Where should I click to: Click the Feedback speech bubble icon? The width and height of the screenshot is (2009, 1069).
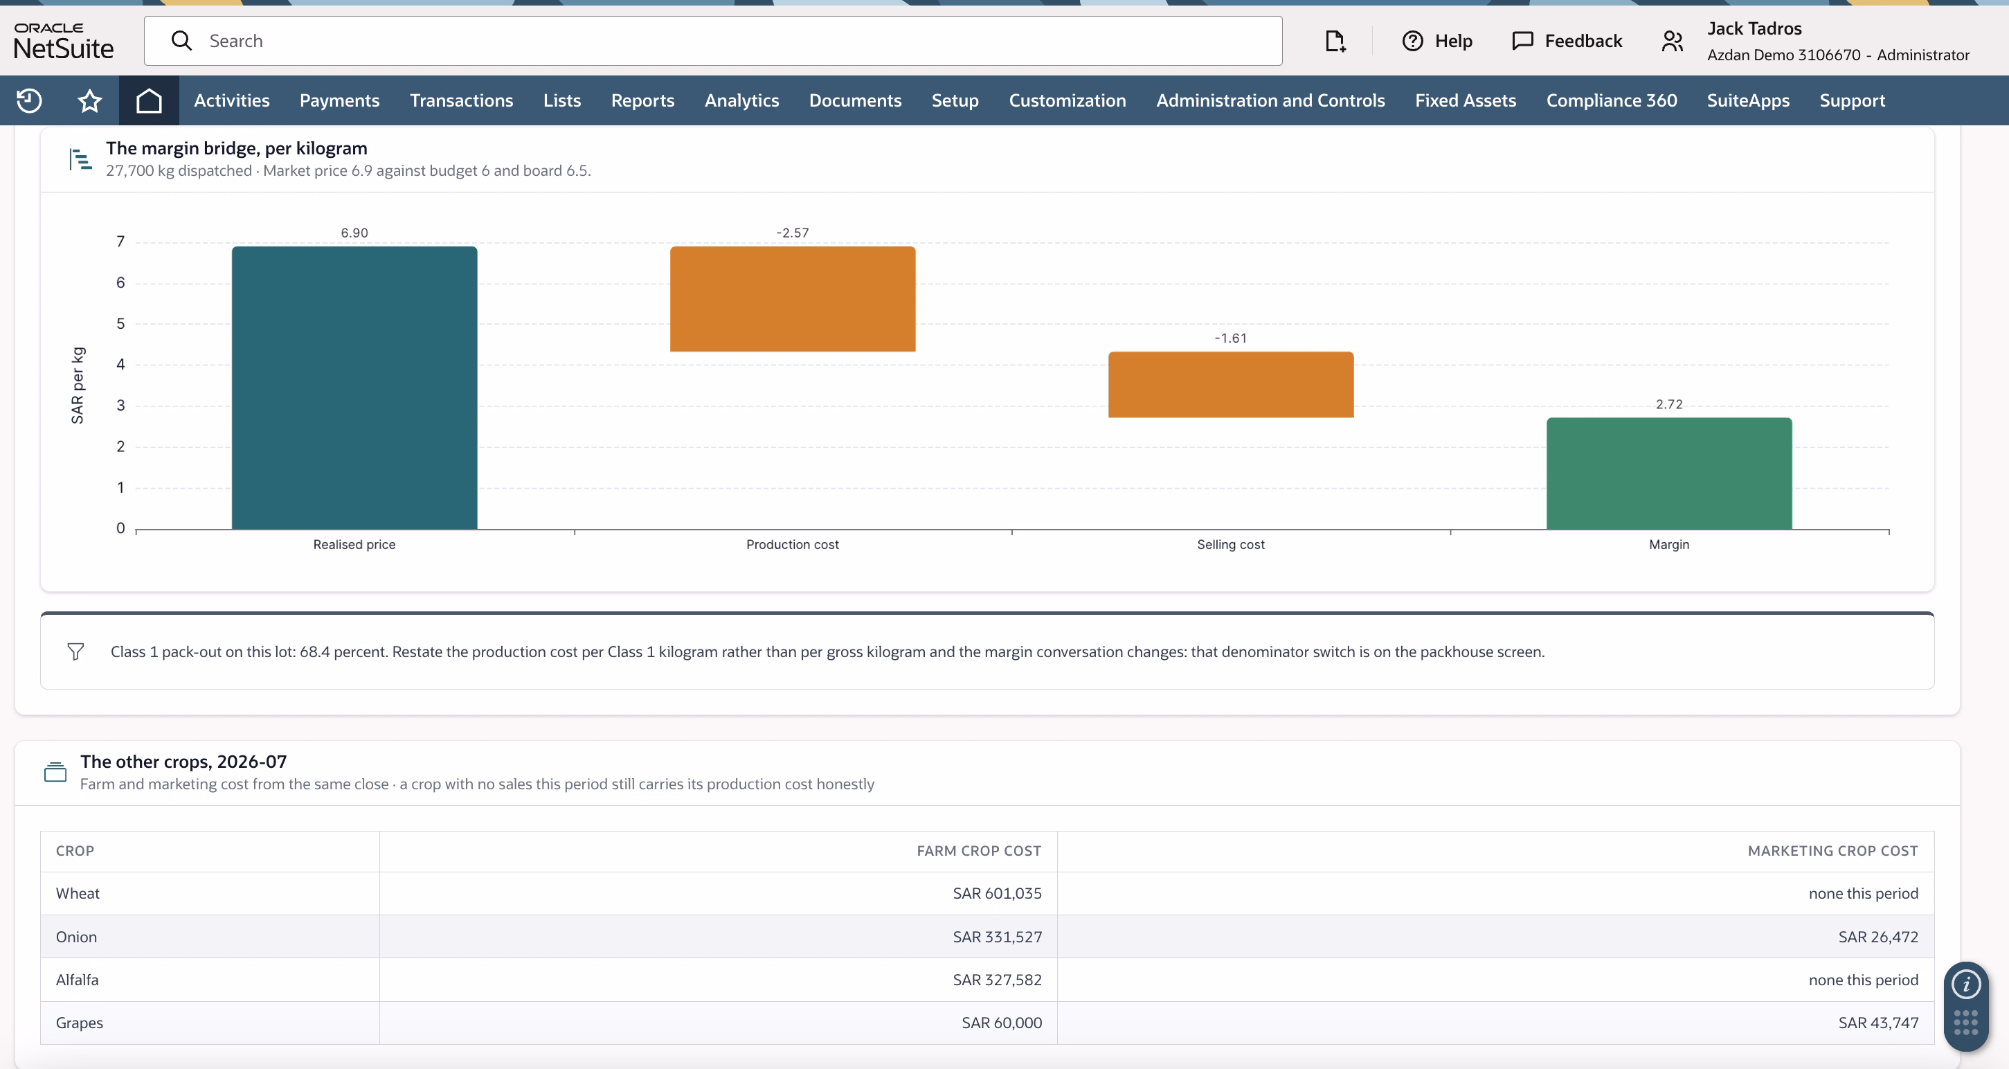(x=1522, y=41)
